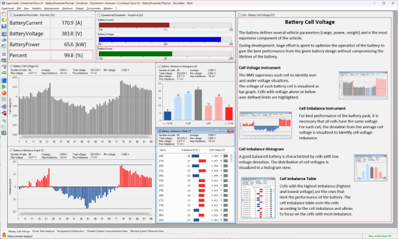Viewport: 398px width, 239px height.
Task: Switch to the Power Train Analysis tab
Action: point(44,231)
